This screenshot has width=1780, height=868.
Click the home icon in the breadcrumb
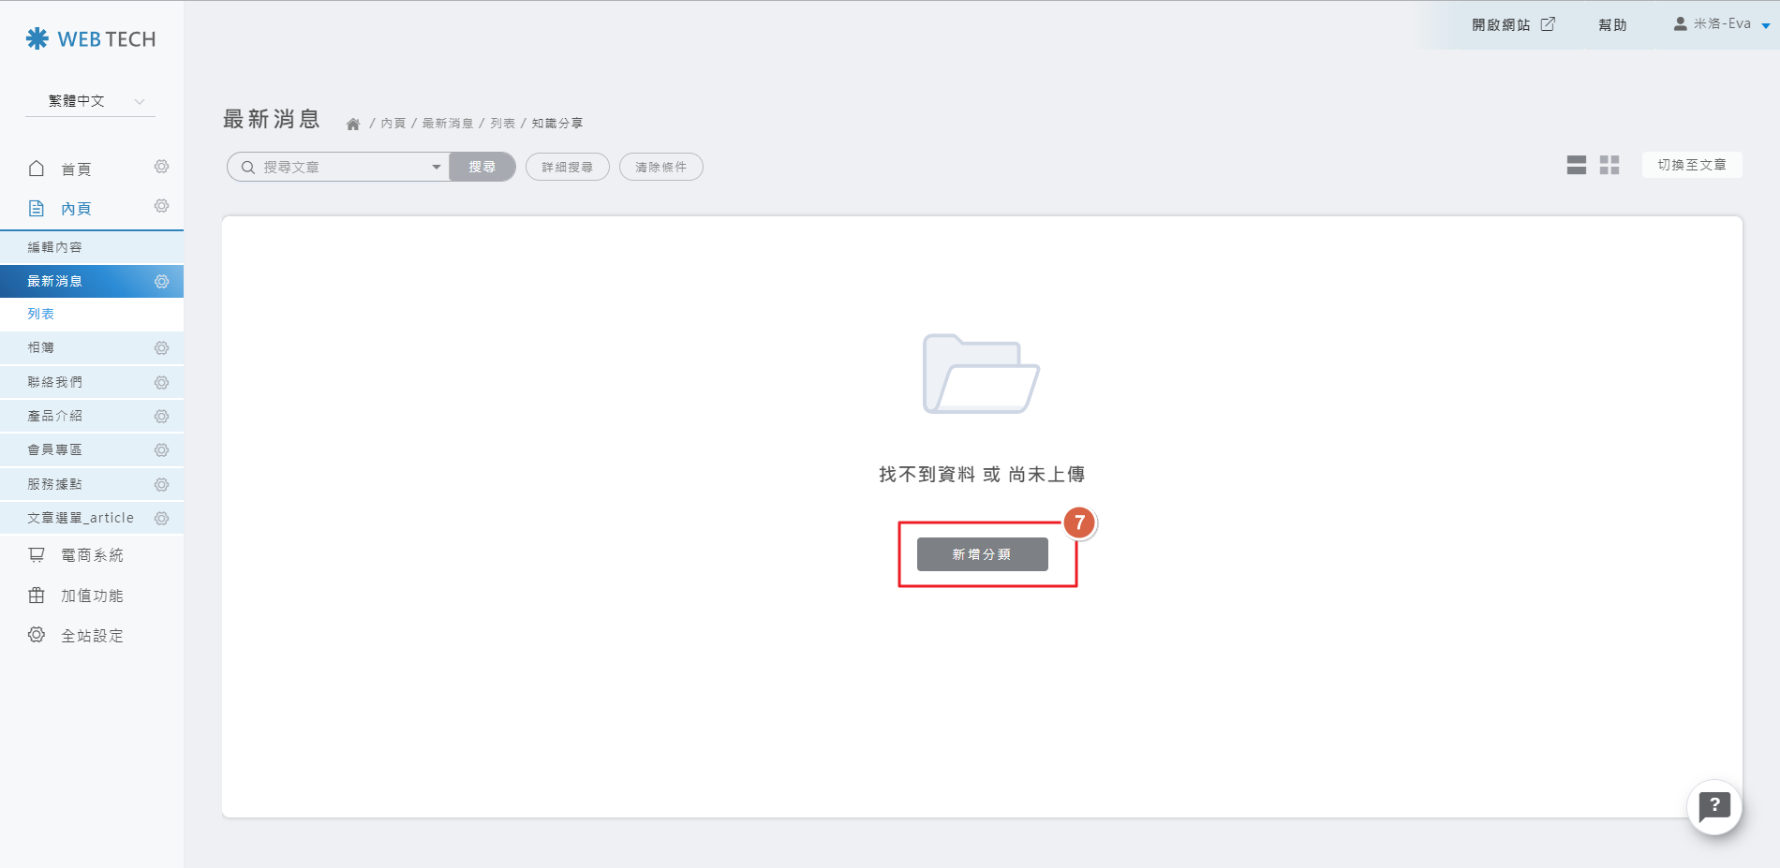coord(353,124)
